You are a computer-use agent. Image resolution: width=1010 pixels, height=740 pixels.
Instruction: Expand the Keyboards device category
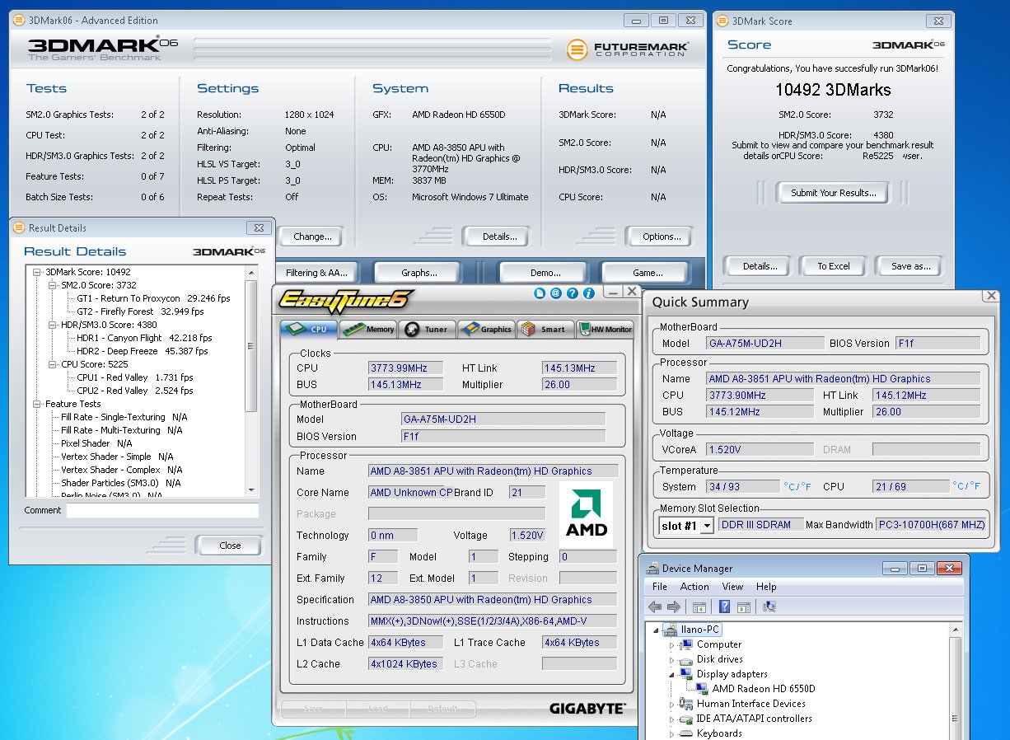(x=671, y=733)
